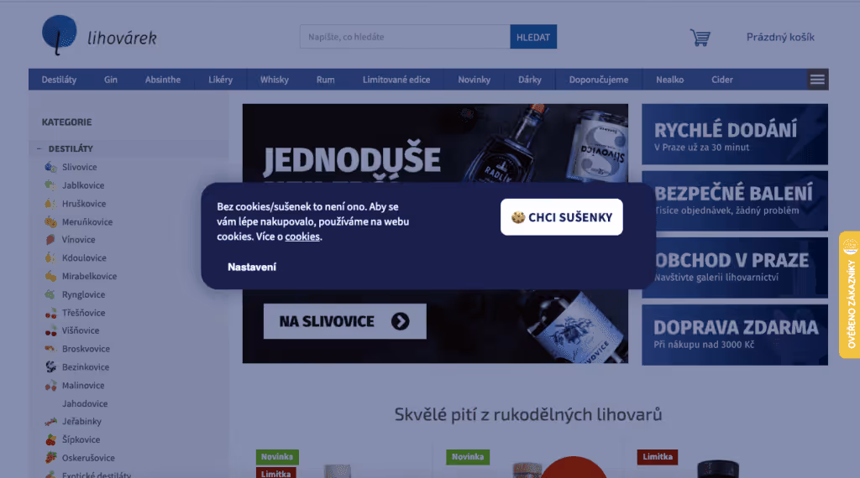
Task: Open cookie Nastavení settings
Action: pos(252,268)
